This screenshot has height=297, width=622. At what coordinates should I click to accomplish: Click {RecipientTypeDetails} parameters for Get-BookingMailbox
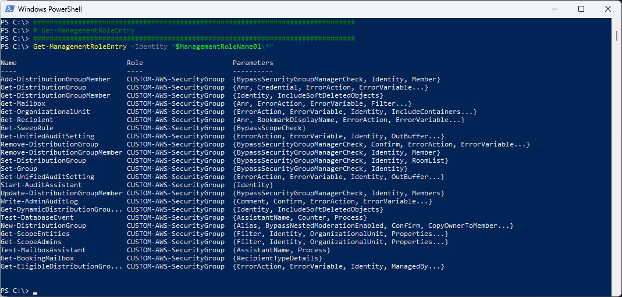[x=278, y=258]
